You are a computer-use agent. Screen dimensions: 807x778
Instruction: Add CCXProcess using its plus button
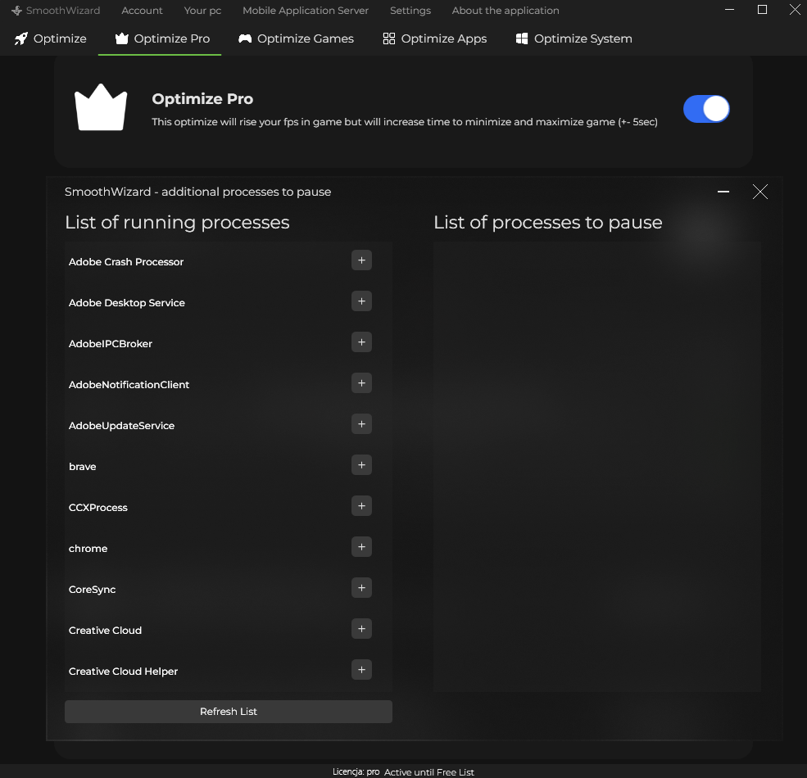(361, 506)
